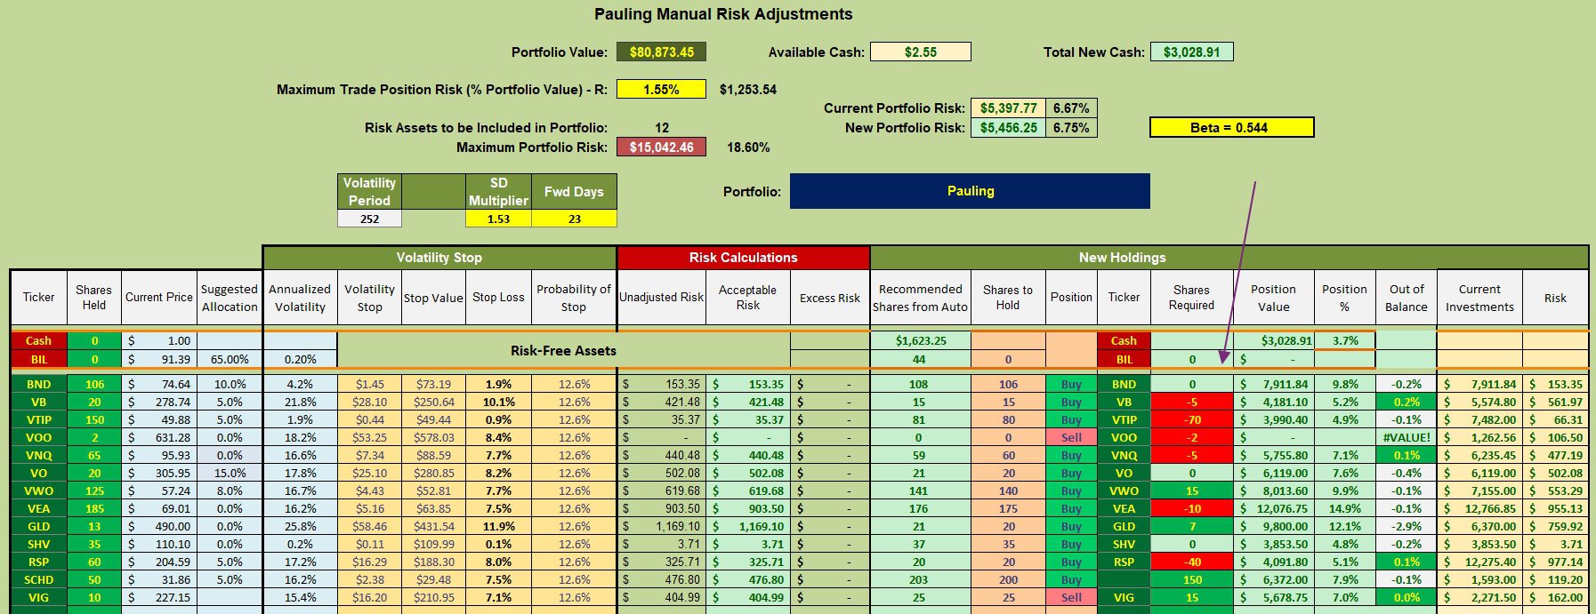Viewport: 1596px width, 614px height.
Task: Click the #VALUE! error cell in VOO row
Action: pyautogui.click(x=1407, y=438)
